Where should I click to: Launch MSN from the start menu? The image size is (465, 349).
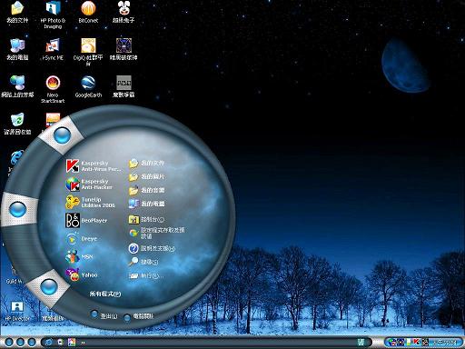coord(79,256)
